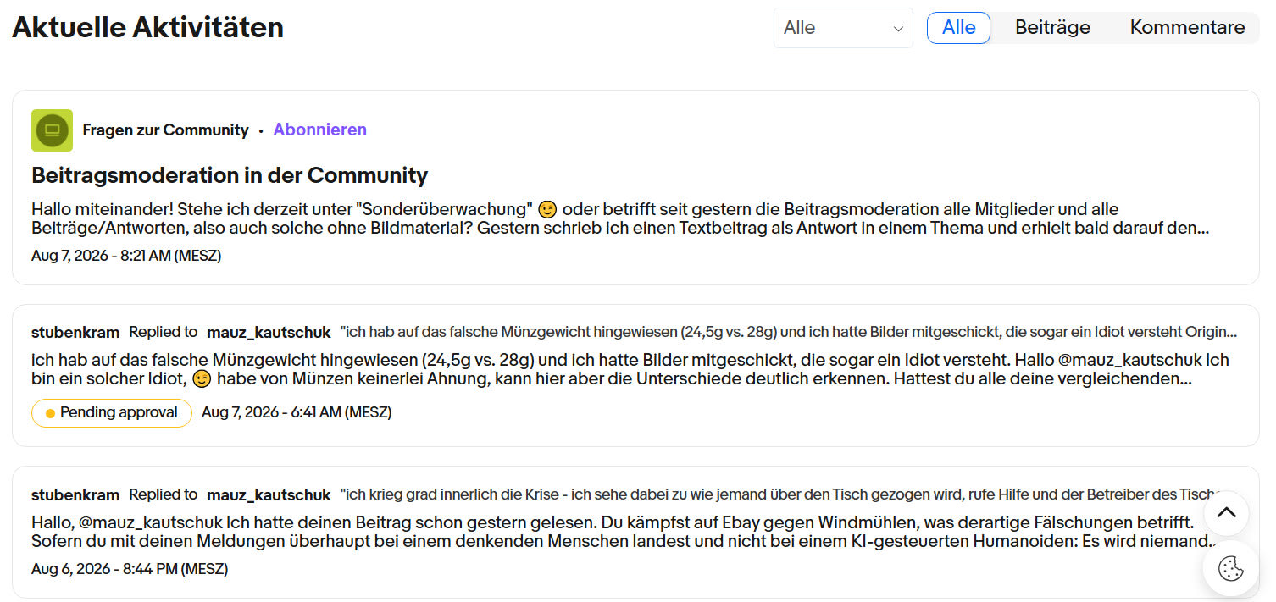Image resolution: width=1276 pixels, height=602 pixels.
Task: Expand the Alle filter dropdown
Action: [843, 28]
